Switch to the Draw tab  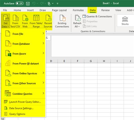(x=43, y=10)
